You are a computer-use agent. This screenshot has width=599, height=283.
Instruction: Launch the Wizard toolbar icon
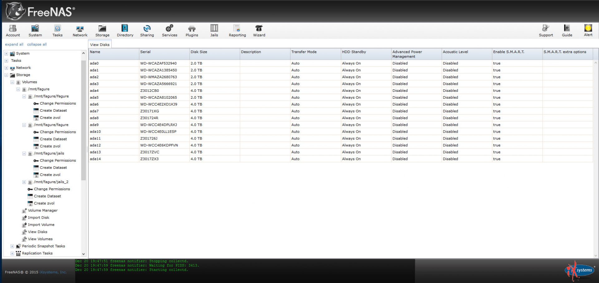(x=259, y=31)
